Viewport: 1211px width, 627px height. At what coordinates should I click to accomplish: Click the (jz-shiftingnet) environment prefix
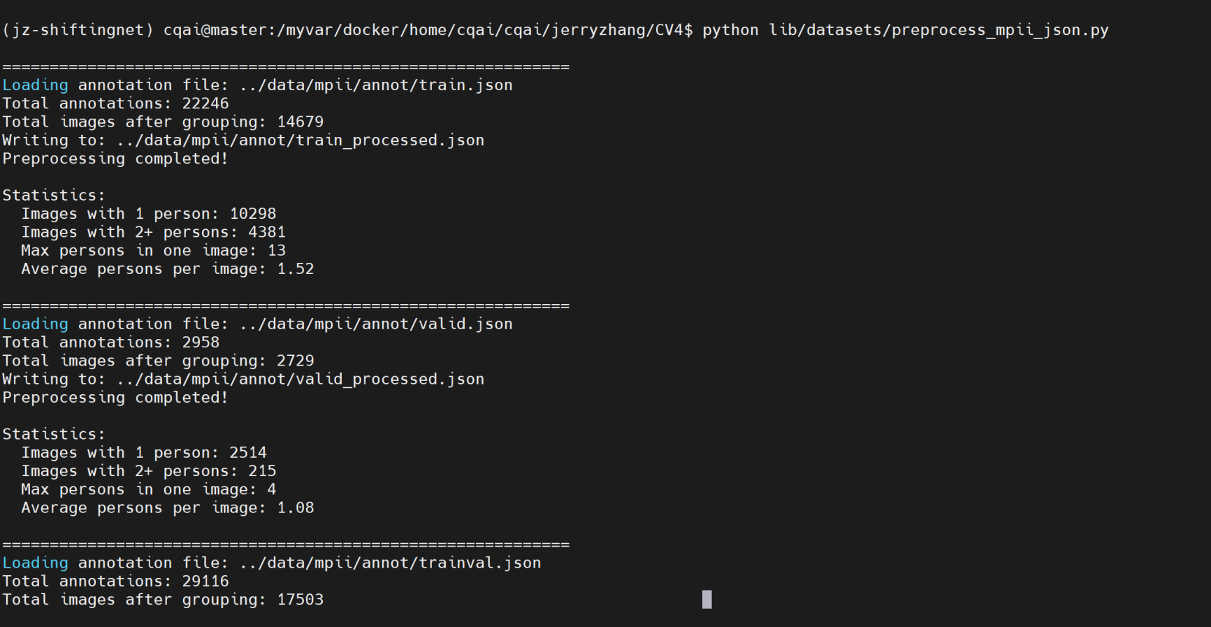78,30
